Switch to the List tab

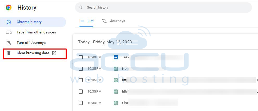pos(87,21)
